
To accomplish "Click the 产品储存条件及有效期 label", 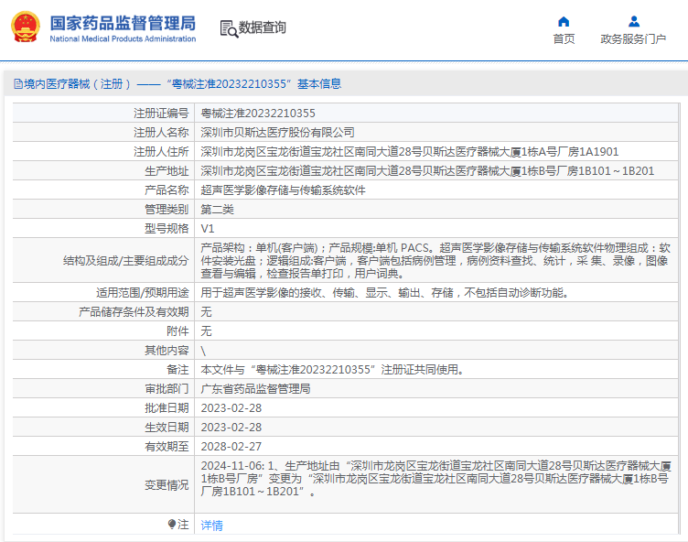I will pos(134,312).
